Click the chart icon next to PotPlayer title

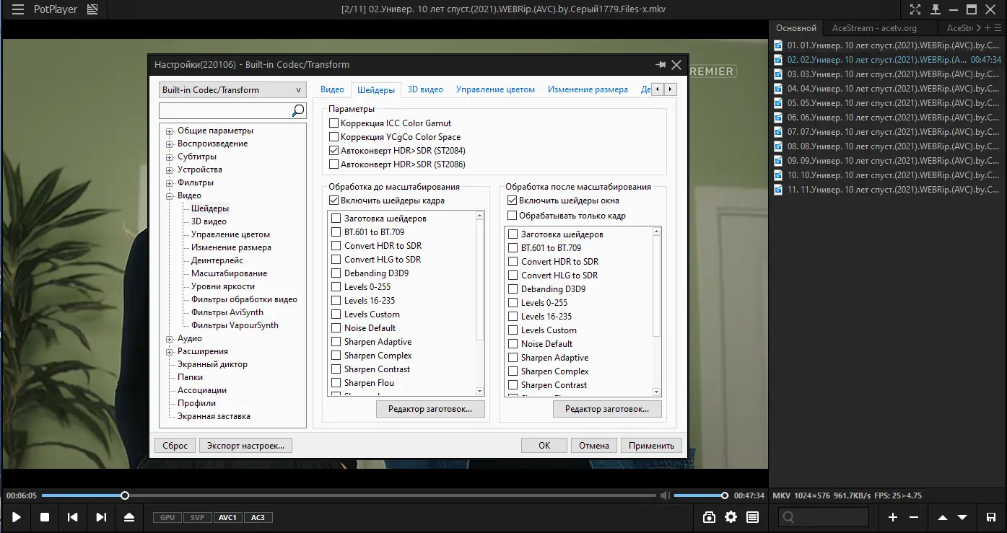[x=92, y=10]
